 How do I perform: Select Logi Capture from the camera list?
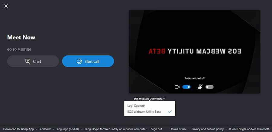[x=150, y=105]
